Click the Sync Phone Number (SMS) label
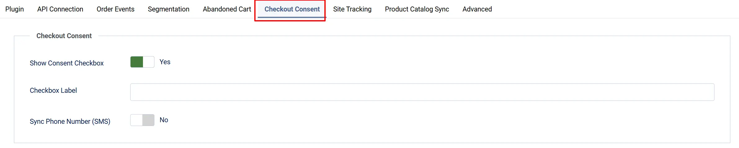The height and width of the screenshot is (148, 739). [x=70, y=121]
